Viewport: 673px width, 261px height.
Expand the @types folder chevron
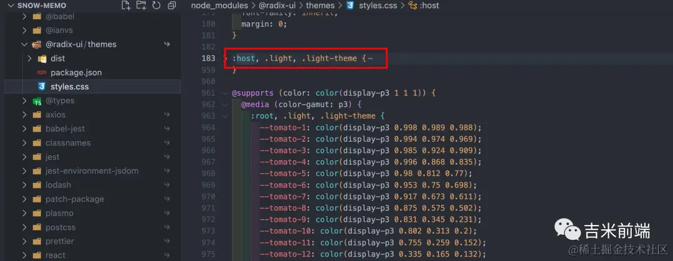click(24, 101)
